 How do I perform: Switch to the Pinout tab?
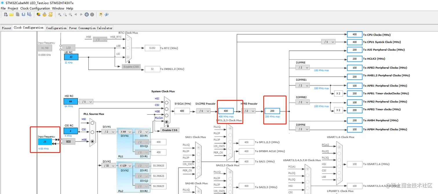(x=7, y=28)
